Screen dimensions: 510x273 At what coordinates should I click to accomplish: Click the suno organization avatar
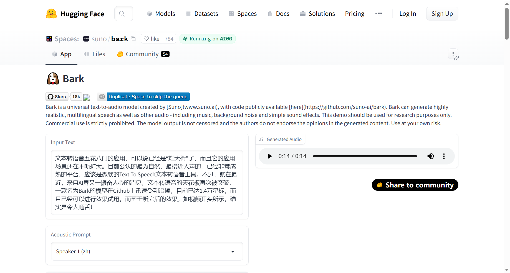pos(86,39)
